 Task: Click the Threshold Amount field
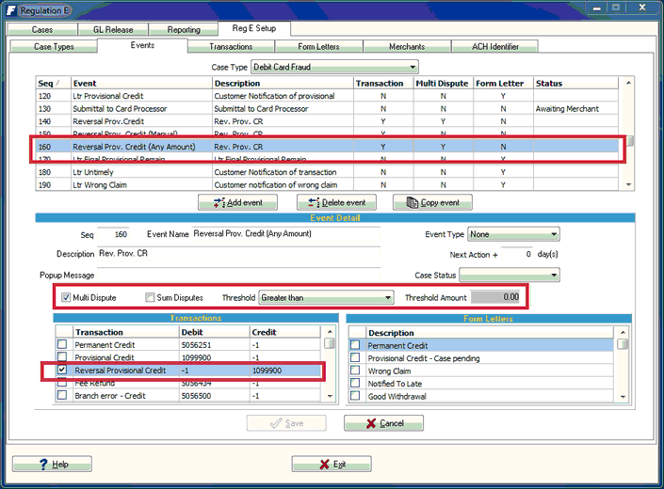[496, 298]
